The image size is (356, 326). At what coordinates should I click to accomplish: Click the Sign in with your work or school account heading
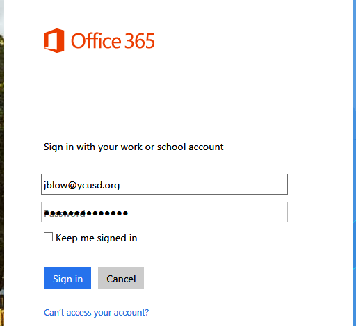133,147
